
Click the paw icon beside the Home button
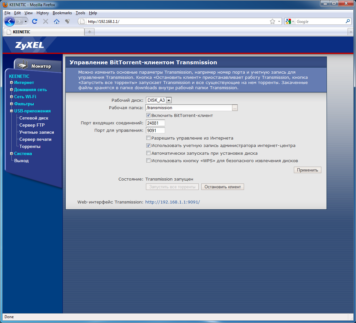67,21
